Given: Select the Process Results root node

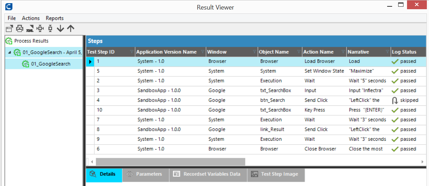Looking at the screenshot, I should pos(31,41).
